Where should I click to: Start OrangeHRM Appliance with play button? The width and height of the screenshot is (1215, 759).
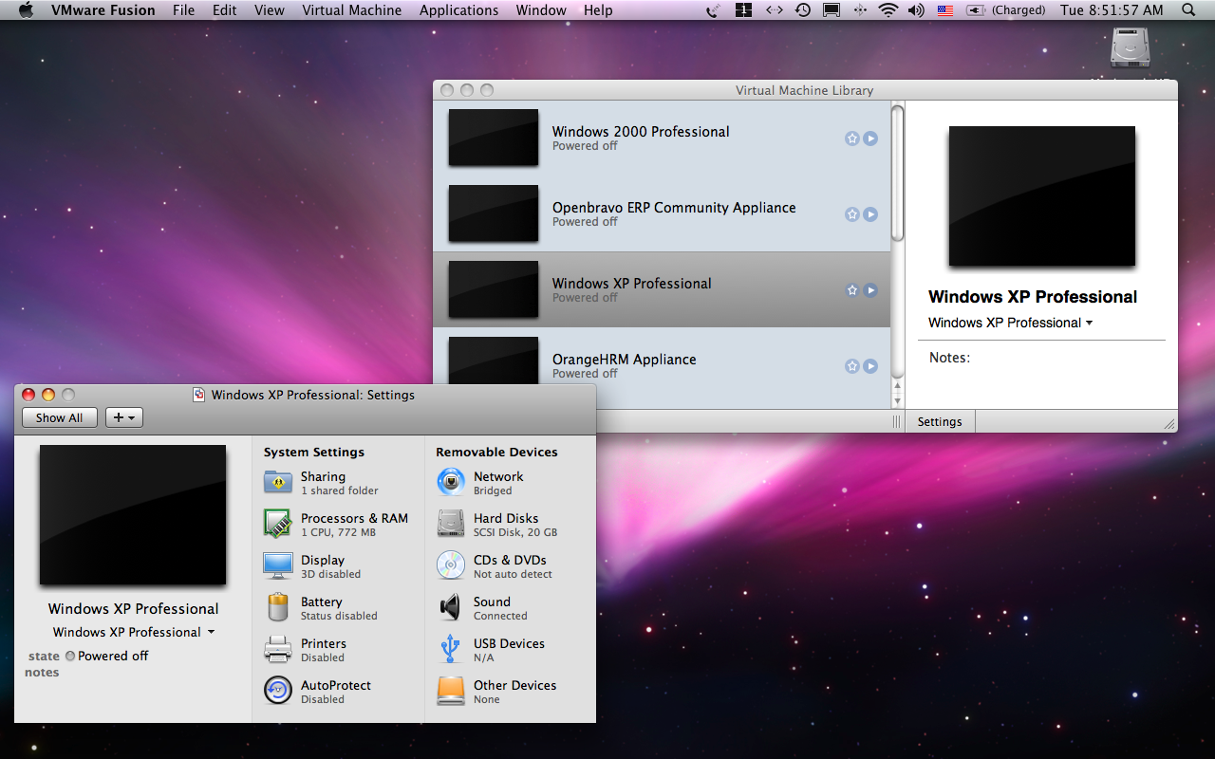click(x=870, y=366)
